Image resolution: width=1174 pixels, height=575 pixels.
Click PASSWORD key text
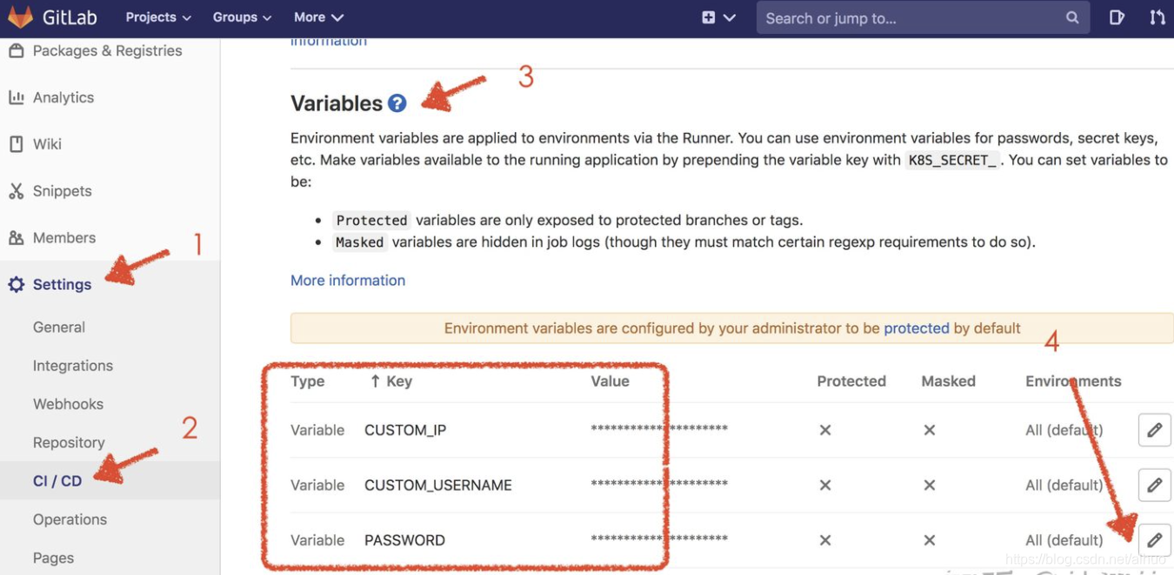point(404,540)
